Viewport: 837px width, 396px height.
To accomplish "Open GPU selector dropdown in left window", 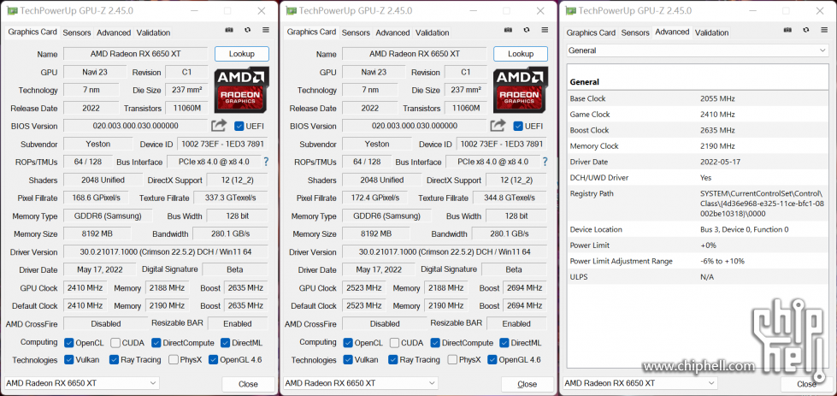I will [82, 382].
